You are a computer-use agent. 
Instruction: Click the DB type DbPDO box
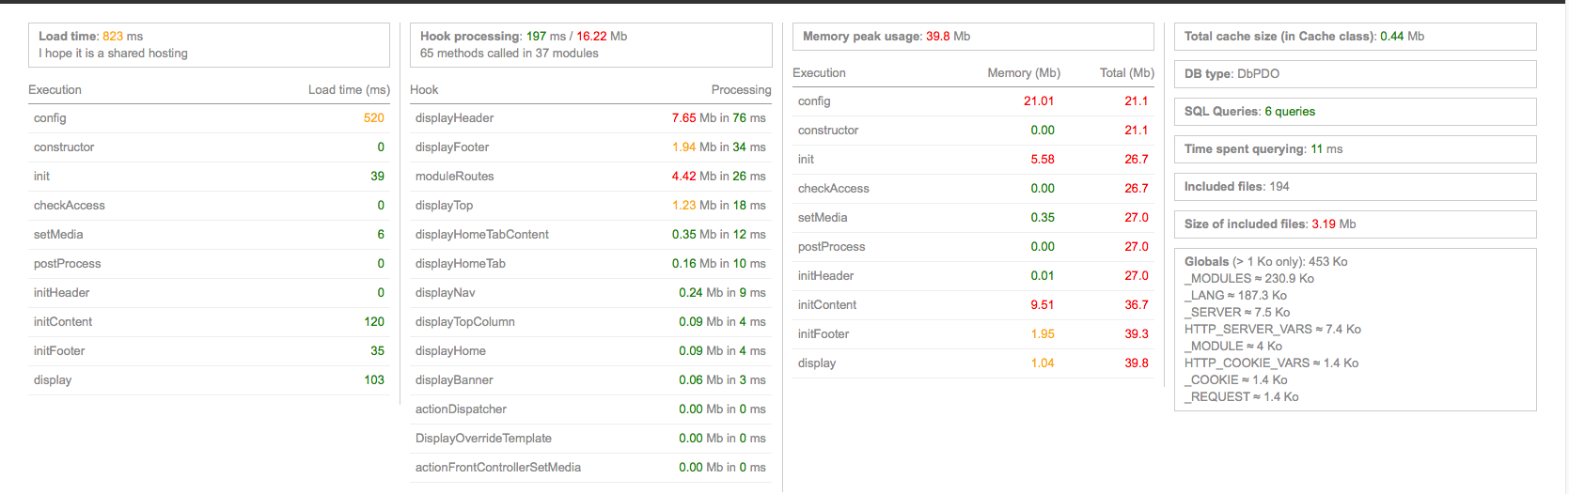(x=1356, y=74)
